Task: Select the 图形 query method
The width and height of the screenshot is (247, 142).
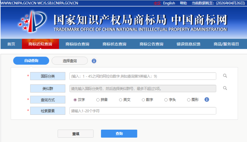Action: [x=189, y=100]
